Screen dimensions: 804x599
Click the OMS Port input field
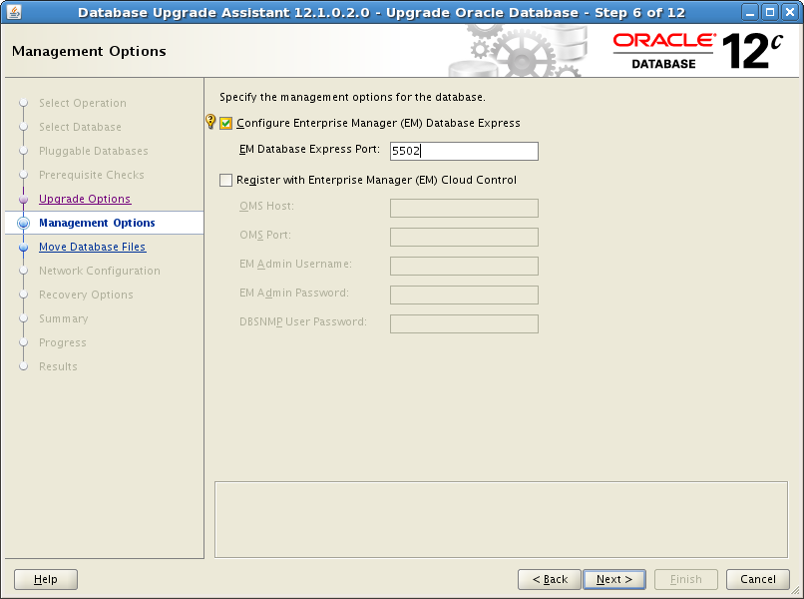point(464,238)
